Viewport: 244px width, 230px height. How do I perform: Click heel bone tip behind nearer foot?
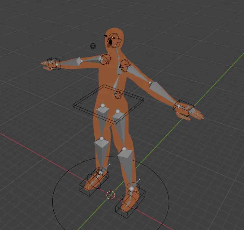pos(140,180)
